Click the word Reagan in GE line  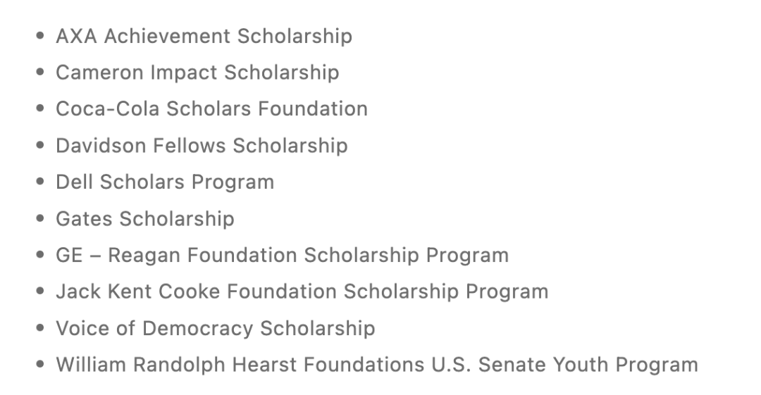tap(144, 256)
